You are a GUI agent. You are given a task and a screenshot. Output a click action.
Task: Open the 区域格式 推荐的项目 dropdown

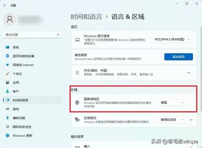coord(172,120)
